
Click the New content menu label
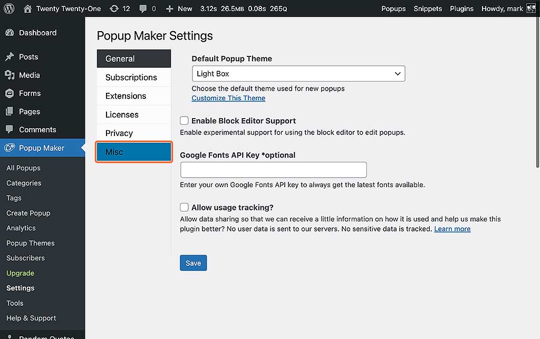pos(185,8)
